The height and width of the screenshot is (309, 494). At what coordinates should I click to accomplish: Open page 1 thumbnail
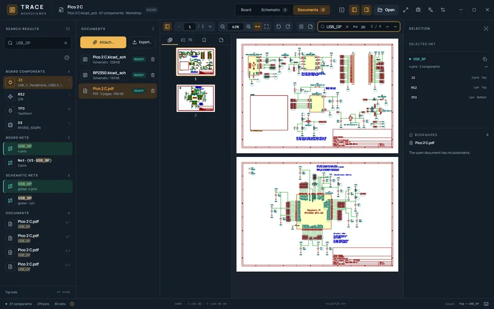click(196, 62)
